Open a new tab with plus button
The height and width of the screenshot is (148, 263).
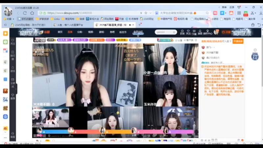point(139,25)
